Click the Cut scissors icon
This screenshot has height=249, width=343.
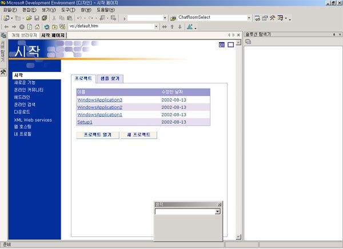click(54, 18)
